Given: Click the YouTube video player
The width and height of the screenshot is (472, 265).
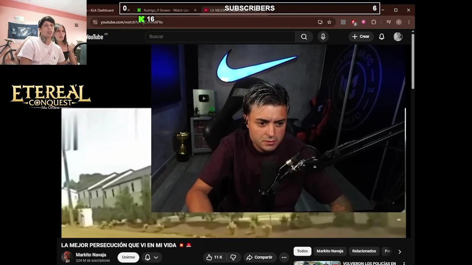Looking at the screenshot, I should click(233, 141).
